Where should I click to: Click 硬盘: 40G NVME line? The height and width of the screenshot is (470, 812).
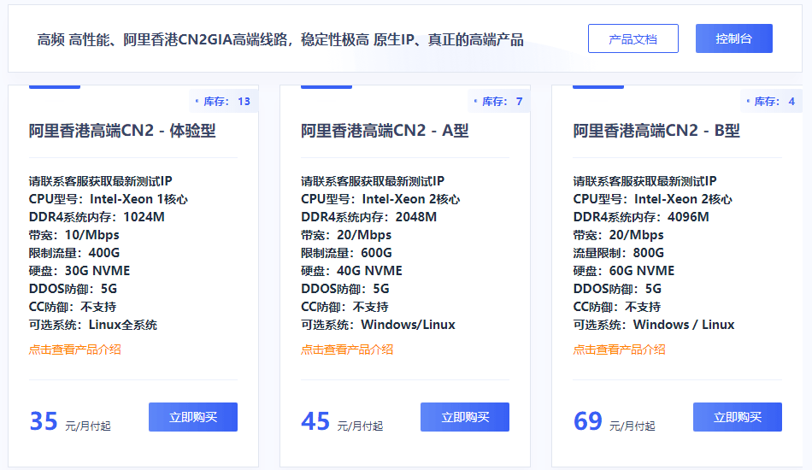point(351,271)
